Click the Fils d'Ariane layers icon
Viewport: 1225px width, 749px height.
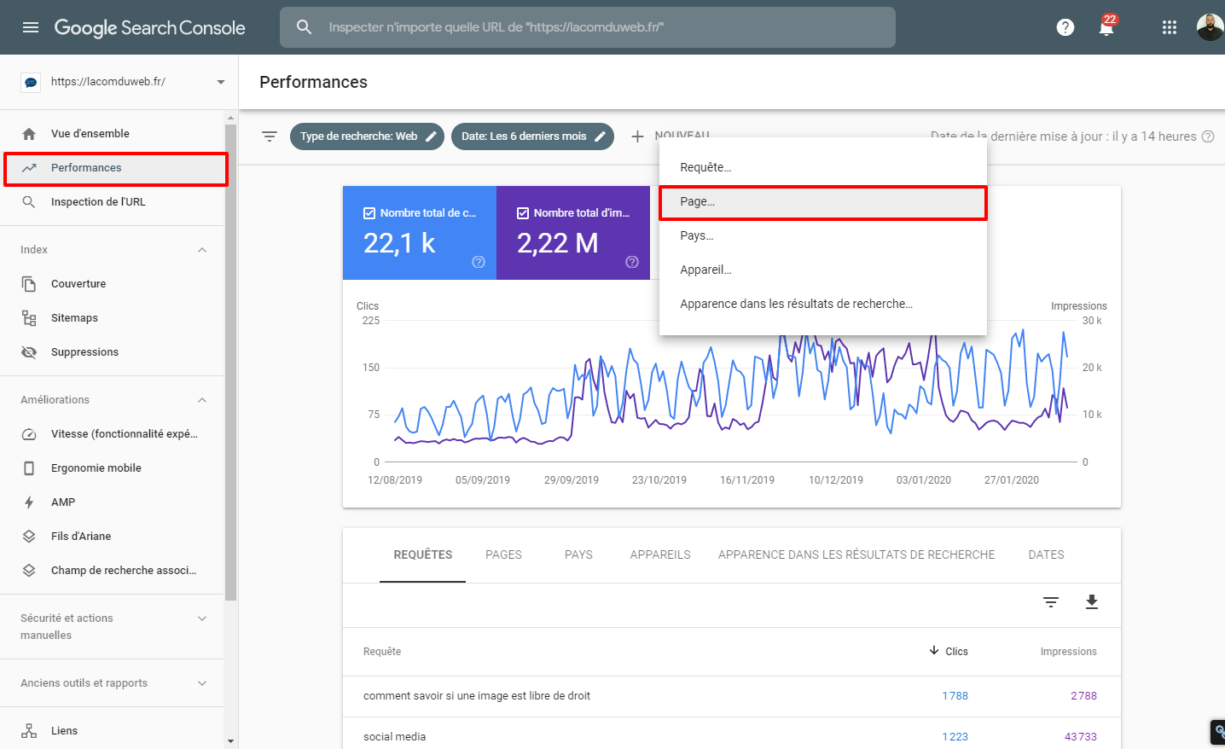coord(29,537)
